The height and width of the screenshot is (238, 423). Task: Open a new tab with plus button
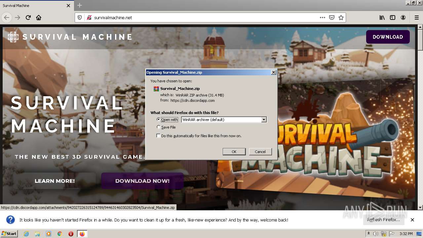coord(80,5)
